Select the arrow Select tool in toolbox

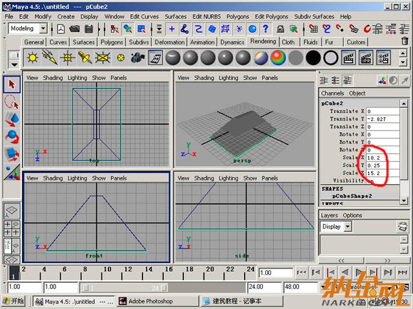12,84
